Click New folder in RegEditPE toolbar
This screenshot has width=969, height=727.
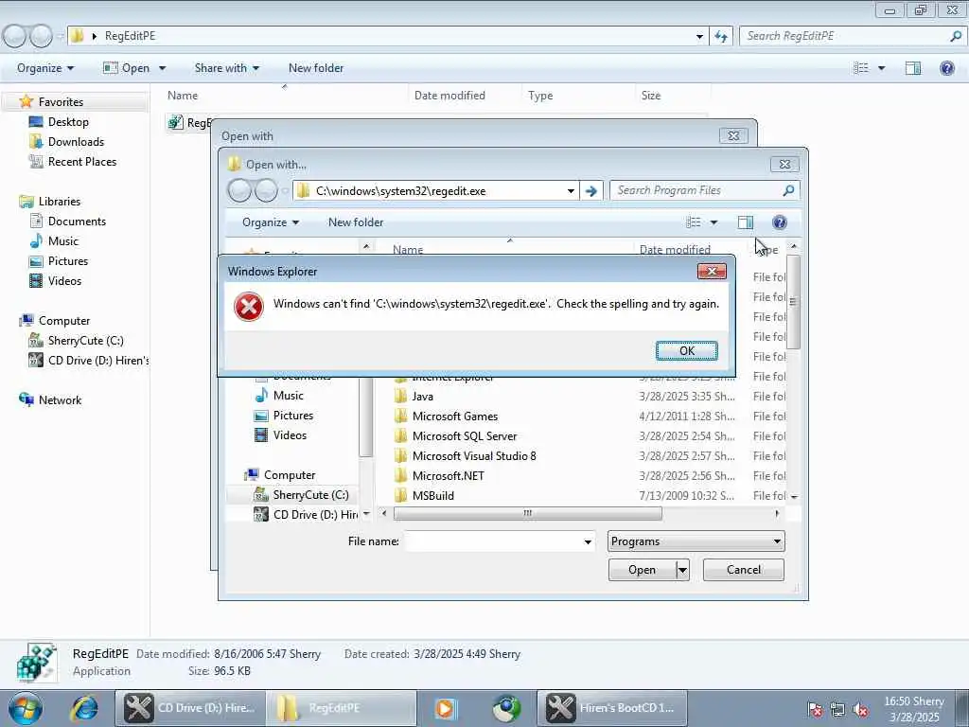[316, 68]
